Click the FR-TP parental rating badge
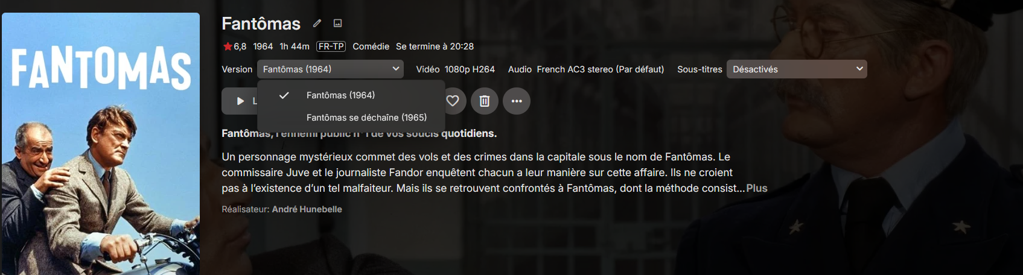 (331, 46)
